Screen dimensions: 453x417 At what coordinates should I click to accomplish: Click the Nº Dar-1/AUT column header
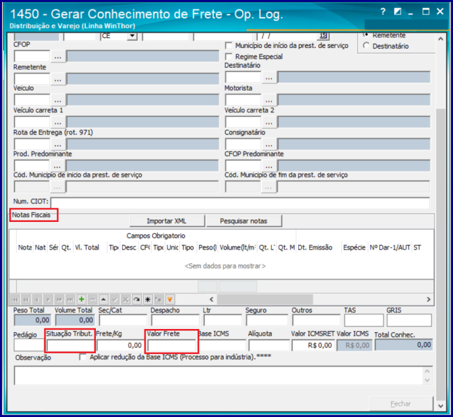click(x=390, y=248)
